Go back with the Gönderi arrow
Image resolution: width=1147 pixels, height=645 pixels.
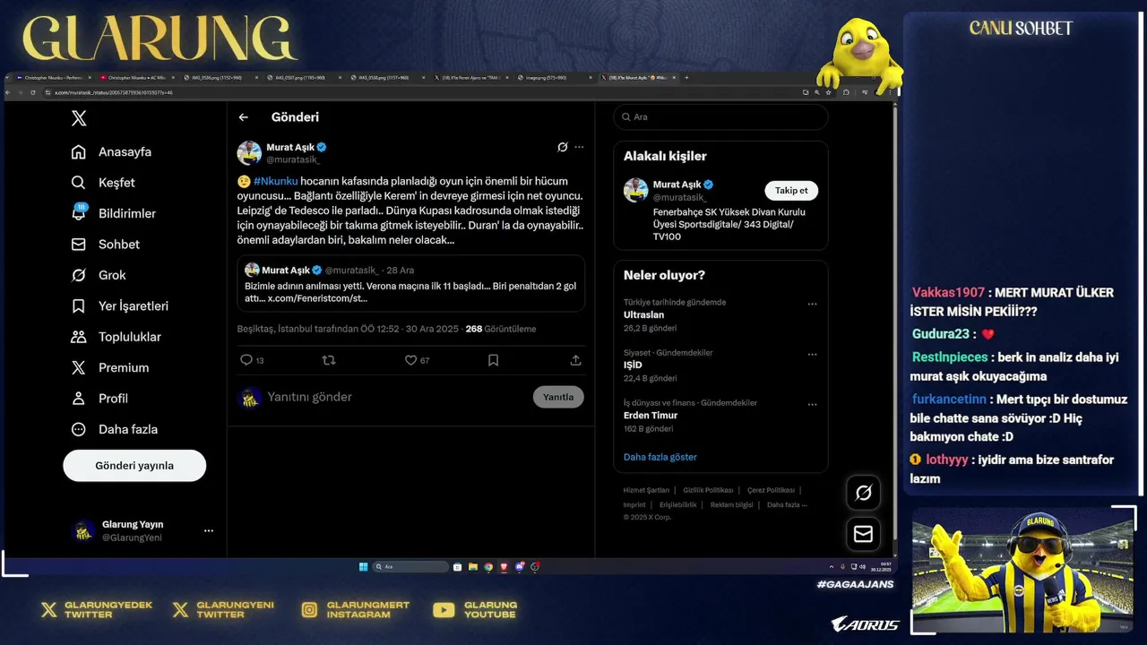243,117
